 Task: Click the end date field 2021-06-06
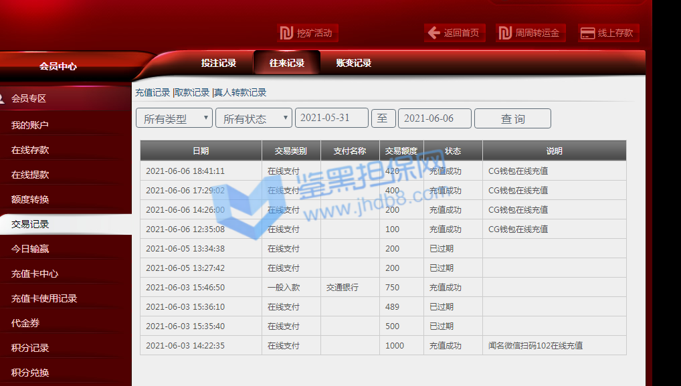pyautogui.click(x=434, y=118)
